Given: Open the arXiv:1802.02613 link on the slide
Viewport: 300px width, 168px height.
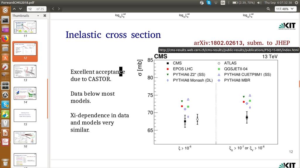Looking at the screenshot, I should [242, 43].
